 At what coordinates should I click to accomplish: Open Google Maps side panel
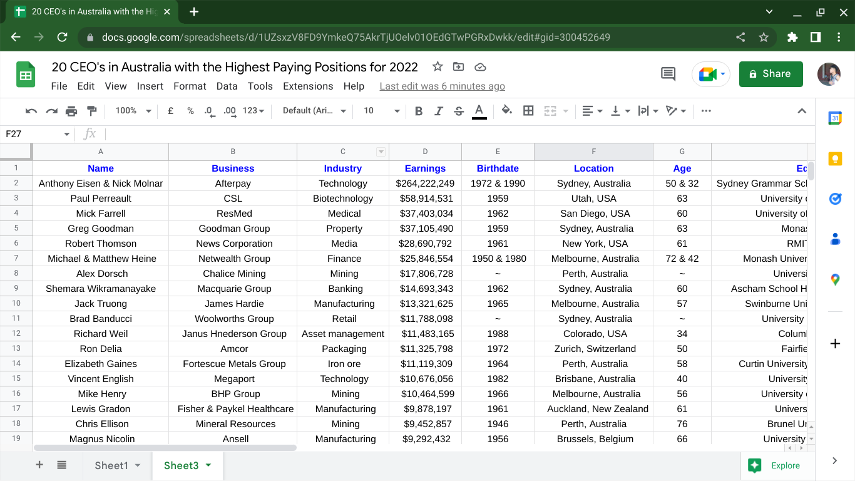(x=835, y=280)
